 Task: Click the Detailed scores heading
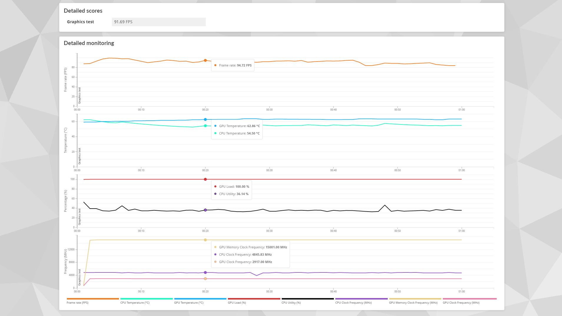(x=83, y=11)
